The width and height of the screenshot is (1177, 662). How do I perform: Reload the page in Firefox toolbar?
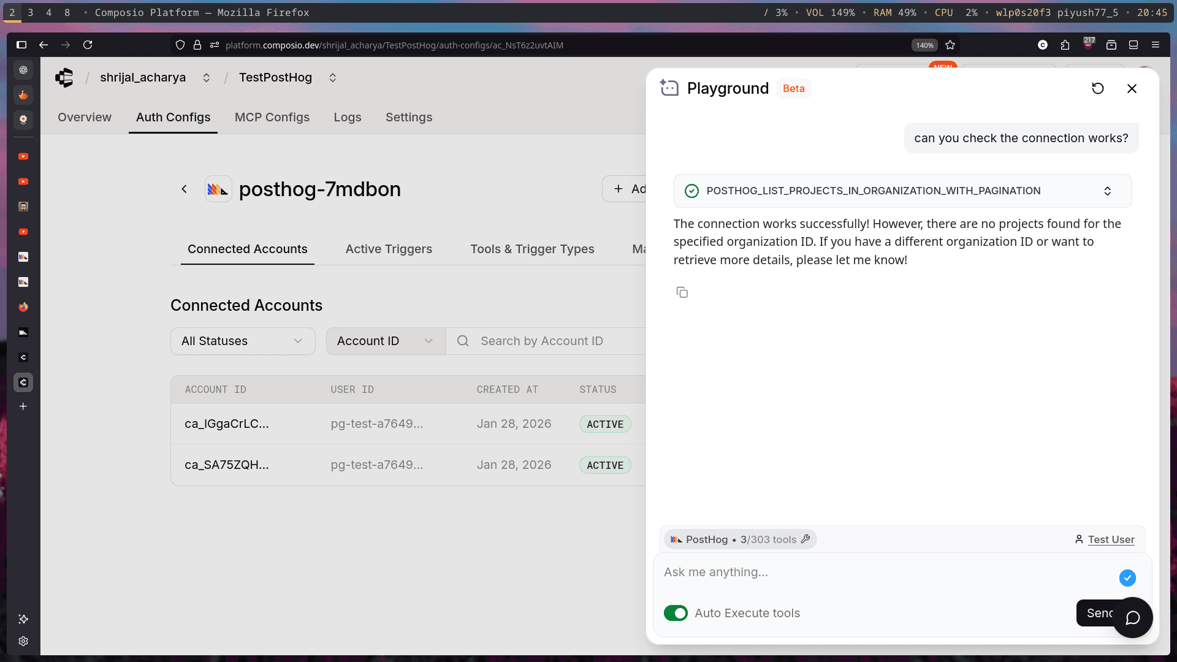[x=88, y=45]
